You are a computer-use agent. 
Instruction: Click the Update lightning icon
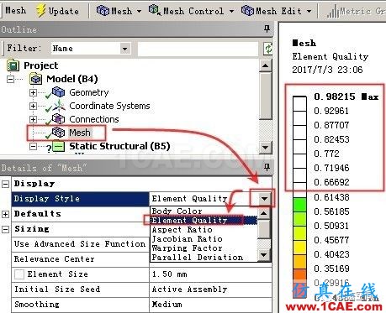[x=41, y=11]
